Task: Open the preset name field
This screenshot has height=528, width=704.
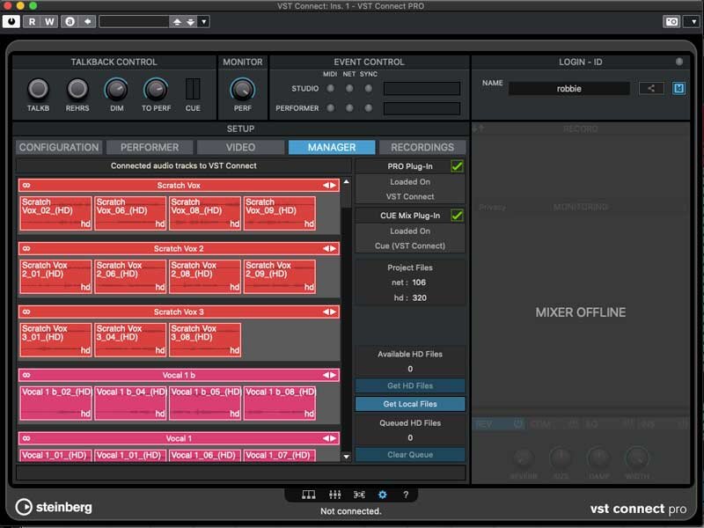Action: pos(134,21)
